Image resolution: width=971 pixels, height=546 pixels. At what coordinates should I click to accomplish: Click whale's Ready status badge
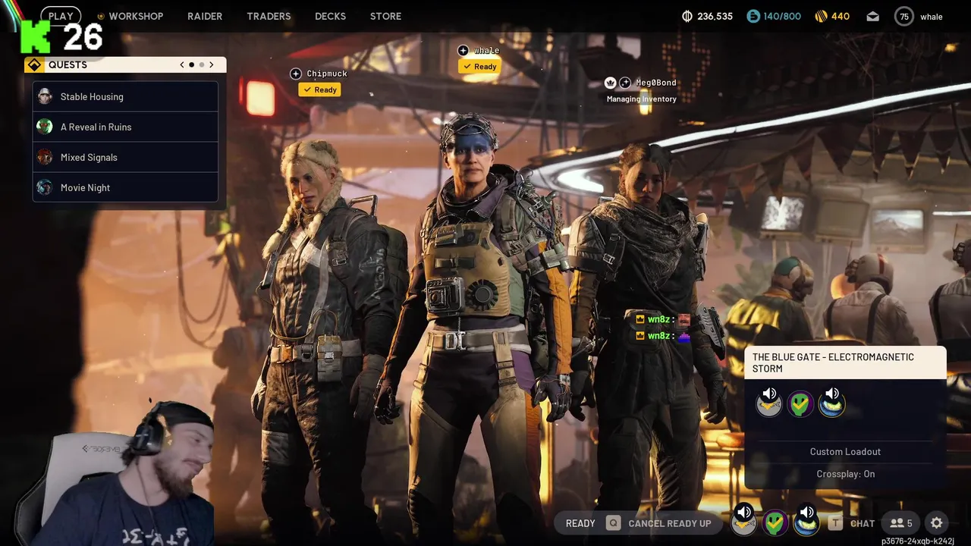[x=479, y=67]
